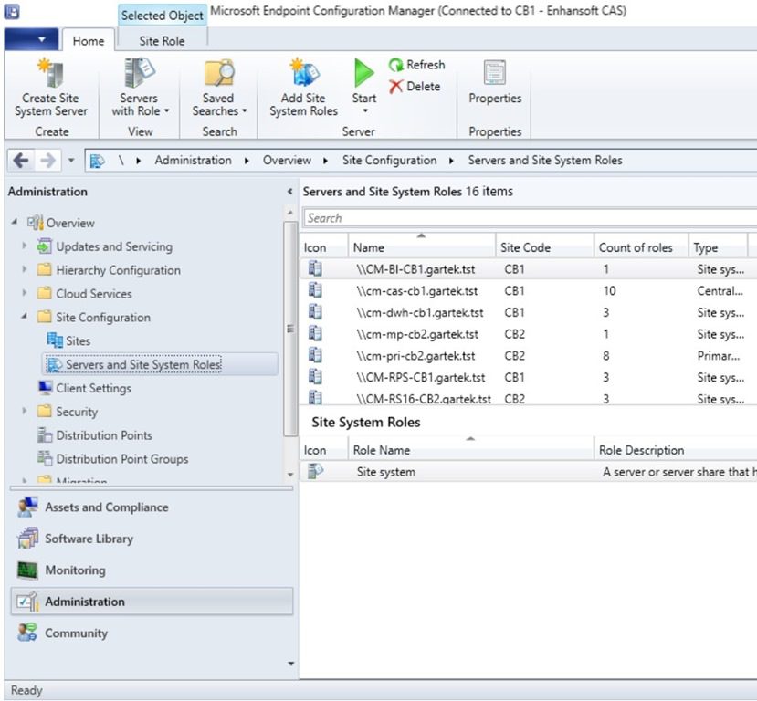Click the Delete button
757x701 pixels.
coord(416,86)
